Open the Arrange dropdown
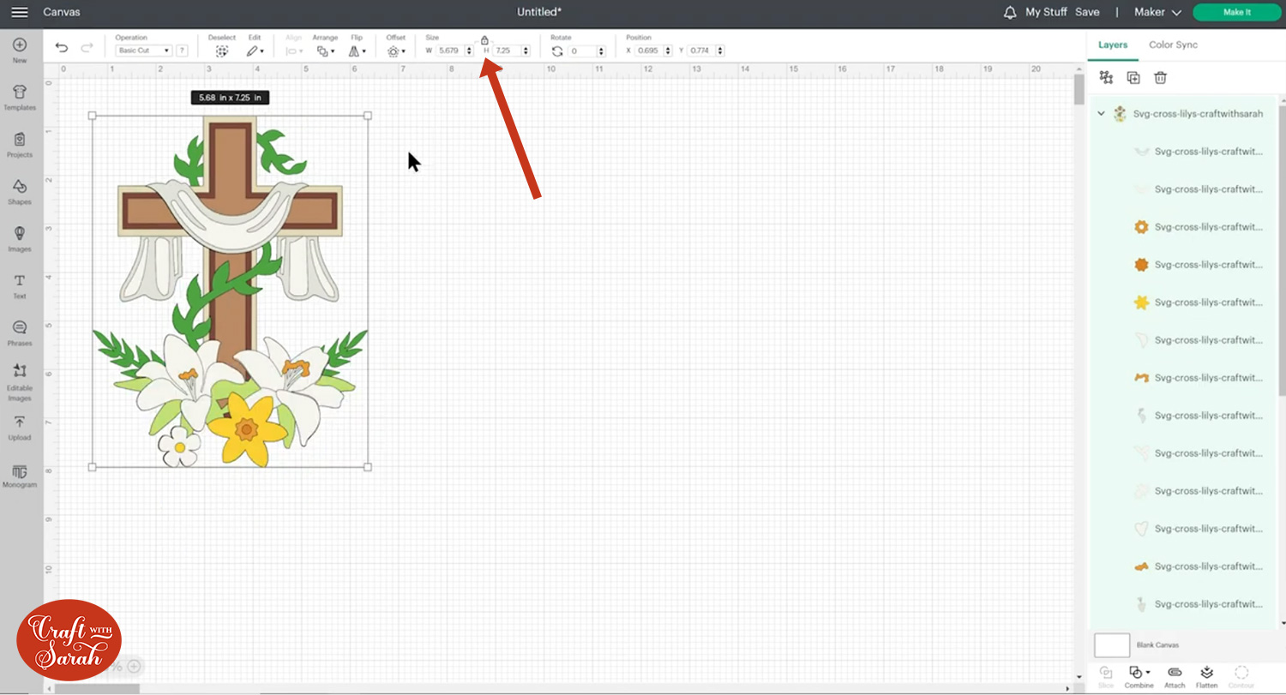This screenshot has height=695, width=1286. click(x=325, y=51)
